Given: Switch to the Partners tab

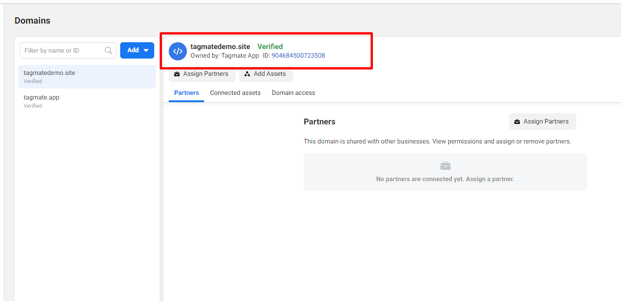Looking at the screenshot, I should pyautogui.click(x=186, y=93).
